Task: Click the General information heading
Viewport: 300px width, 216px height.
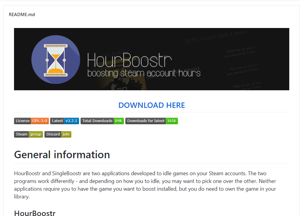Action: pyautogui.click(x=62, y=154)
